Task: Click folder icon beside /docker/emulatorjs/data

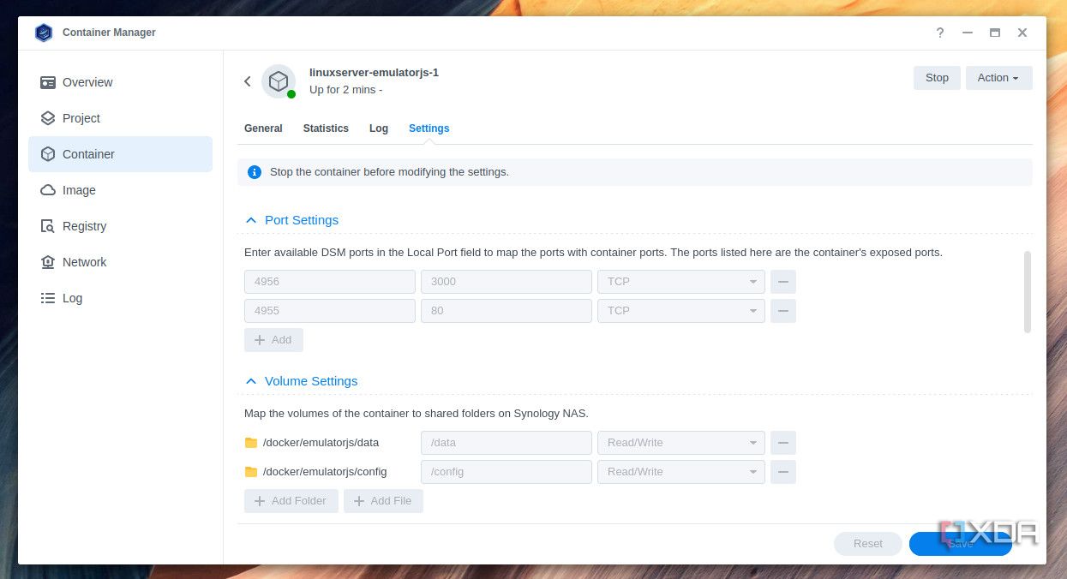Action: (x=251, y=443)
